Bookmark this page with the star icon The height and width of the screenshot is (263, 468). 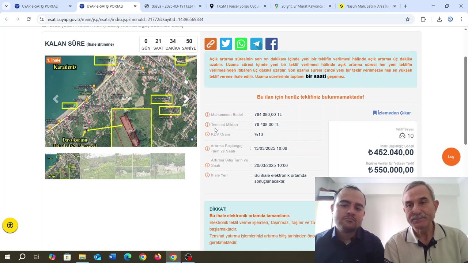[x=408, y=19]
